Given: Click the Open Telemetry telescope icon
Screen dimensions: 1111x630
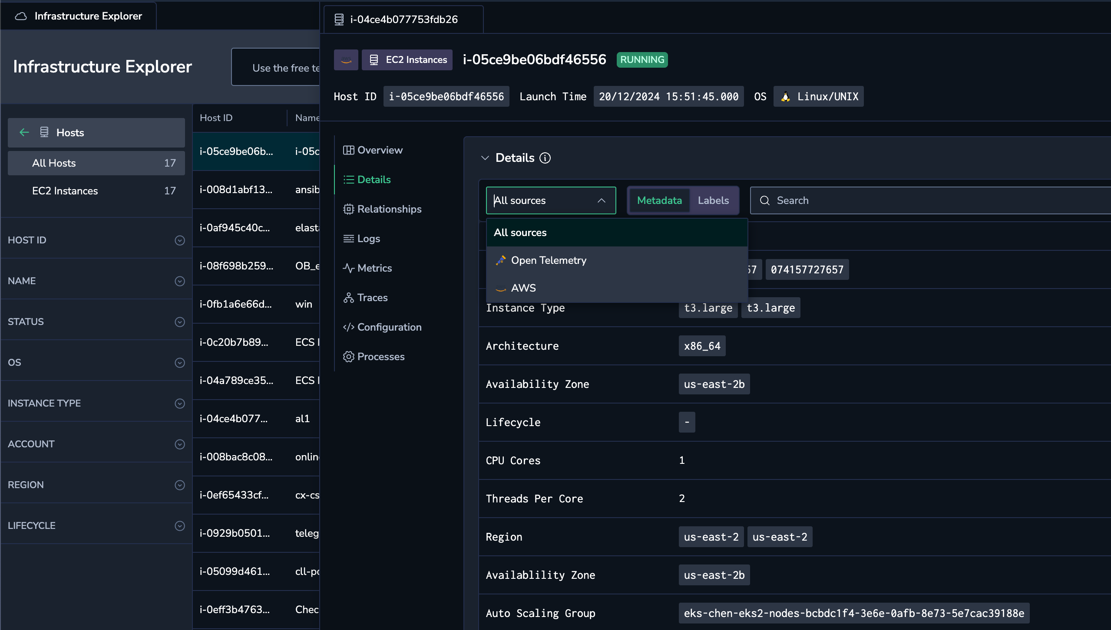Looking at the screenshot, I should (x=501, y=260).
